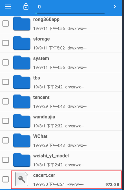Click the selected items count 0
Viewport: 124px width, 190px height.
39,7
